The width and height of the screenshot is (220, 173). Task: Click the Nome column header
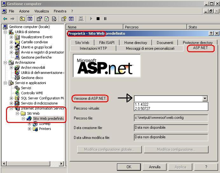94,27
